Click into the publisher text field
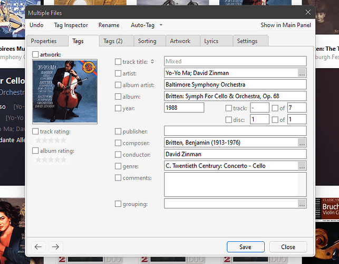 pos(235,131)
